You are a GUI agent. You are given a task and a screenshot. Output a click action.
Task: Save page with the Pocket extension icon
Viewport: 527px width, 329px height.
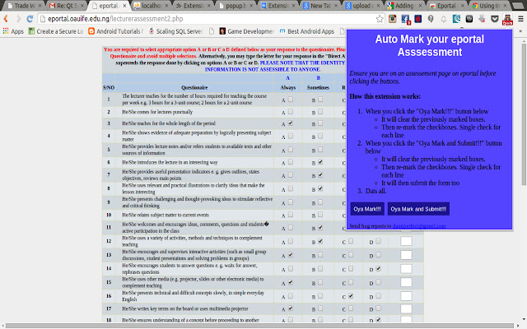tap(495, 19)
